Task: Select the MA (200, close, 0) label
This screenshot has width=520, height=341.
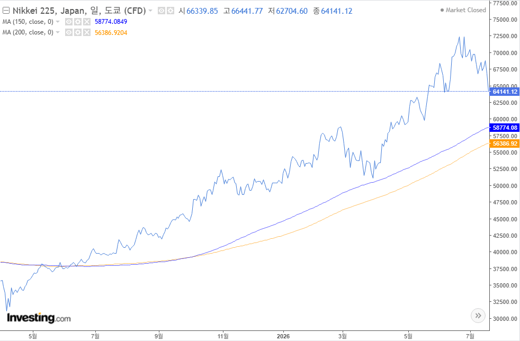Action: [x=28, y=32]
